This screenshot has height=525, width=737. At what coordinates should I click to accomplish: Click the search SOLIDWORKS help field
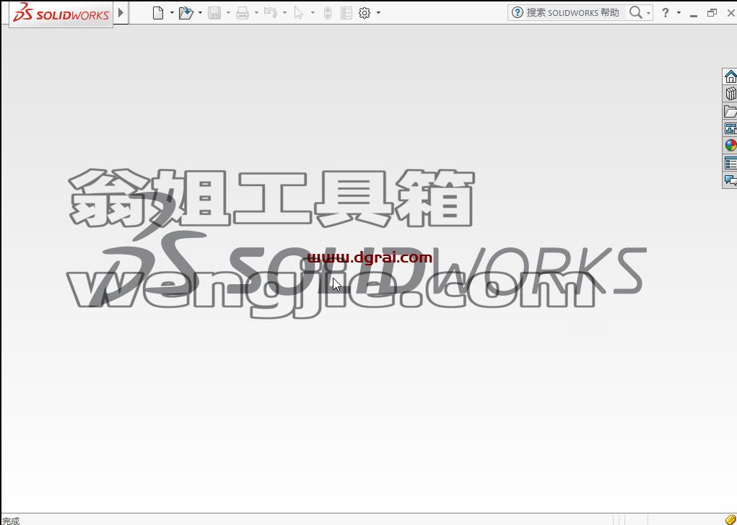(572, 13)
